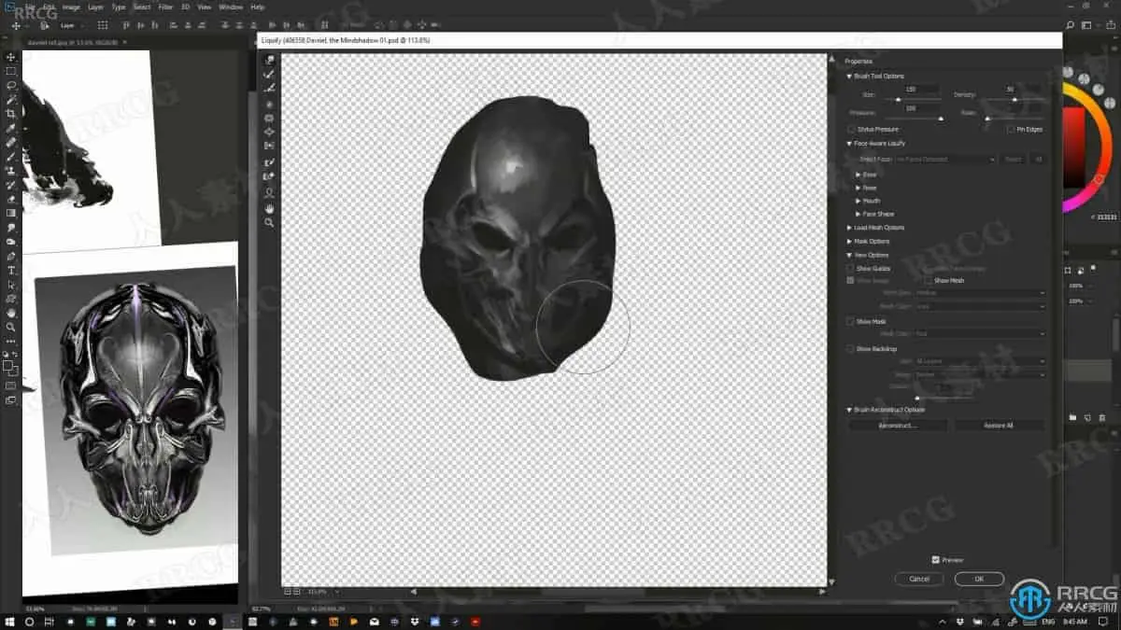Select the Liquify Zoom tool
The image size is (1121, 630).
pos(269,223)
